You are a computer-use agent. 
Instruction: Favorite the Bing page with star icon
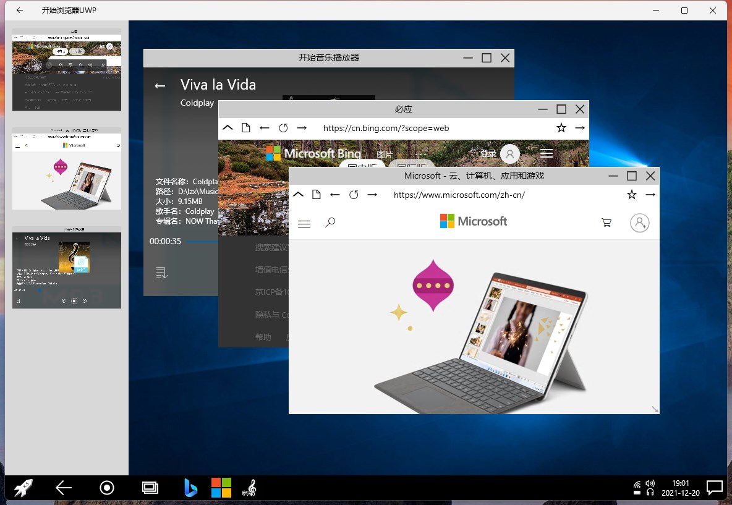(561, 128)
